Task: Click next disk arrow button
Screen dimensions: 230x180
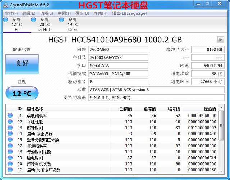Action: 221,40
